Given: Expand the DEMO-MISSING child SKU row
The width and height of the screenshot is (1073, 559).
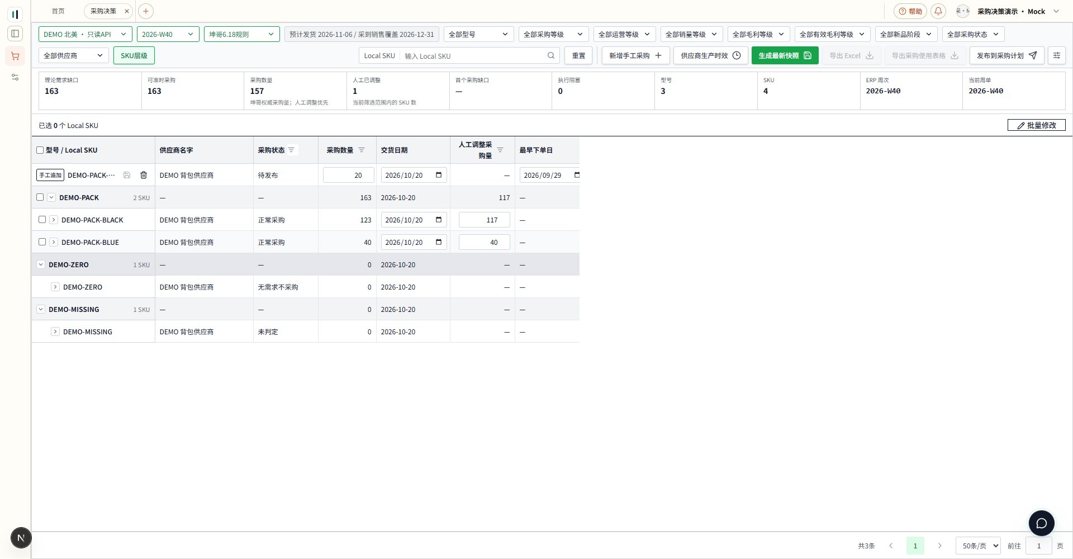Looking at the screenshot, I should tap(55, 331).
